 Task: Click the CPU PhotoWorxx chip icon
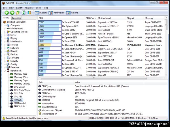pyautogui.click(x=12, y=90)
